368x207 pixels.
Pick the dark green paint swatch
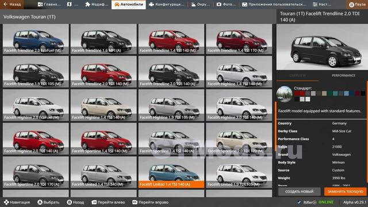[x=329, y=93]
